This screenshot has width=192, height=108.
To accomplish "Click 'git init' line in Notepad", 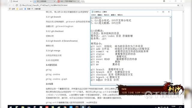I will [x=117, y=46].
